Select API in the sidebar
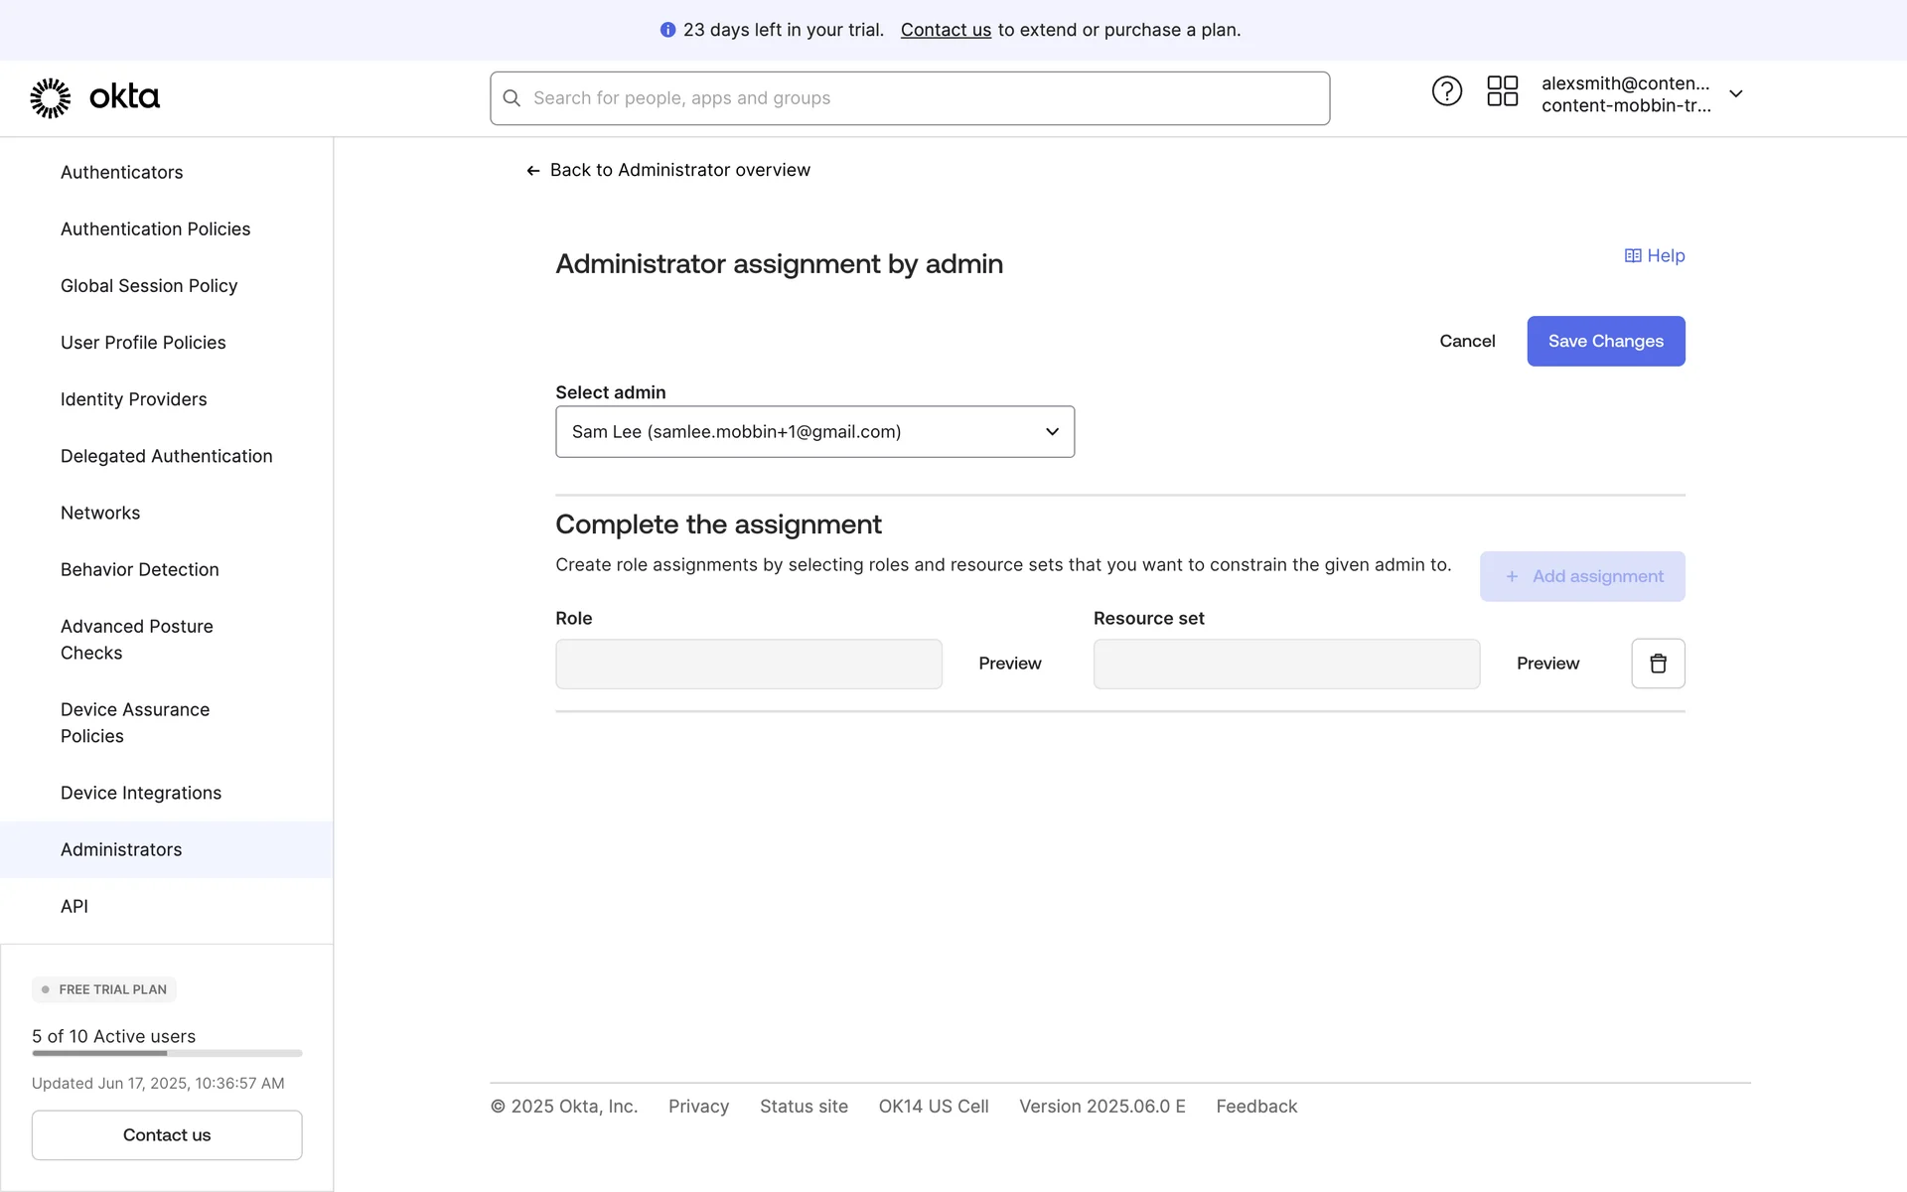 click(74, 906)
